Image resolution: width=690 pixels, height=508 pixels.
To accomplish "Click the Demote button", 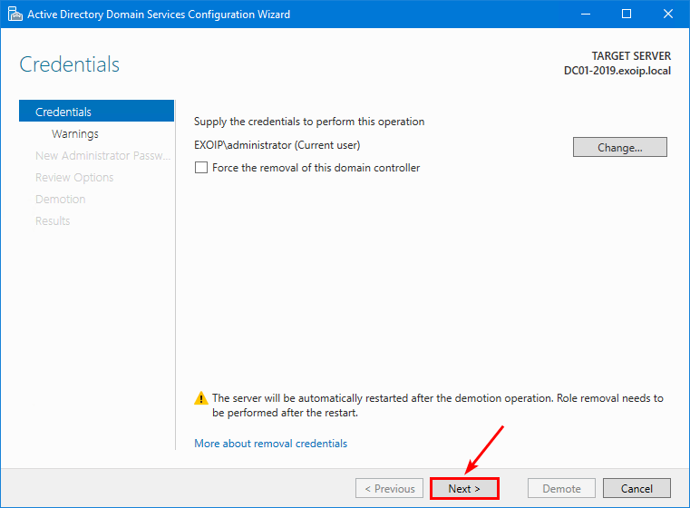I will 561,488.
